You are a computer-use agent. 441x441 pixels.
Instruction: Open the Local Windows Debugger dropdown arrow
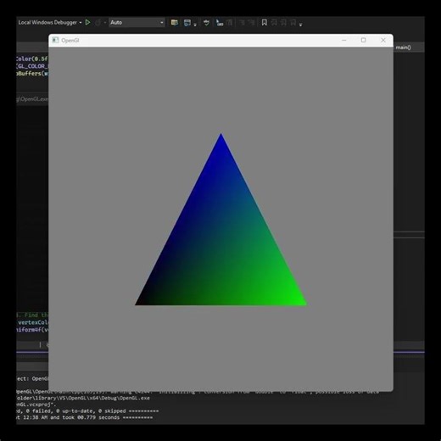click(81, 23)
